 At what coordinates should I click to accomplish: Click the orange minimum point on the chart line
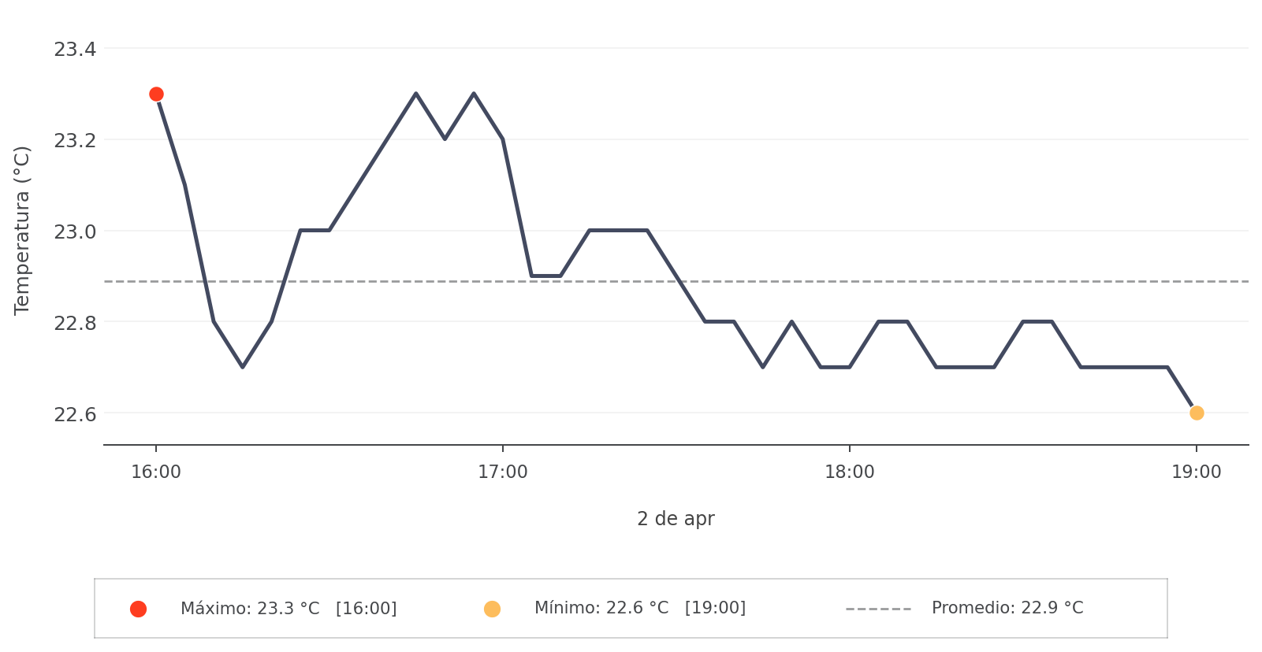1197,413
